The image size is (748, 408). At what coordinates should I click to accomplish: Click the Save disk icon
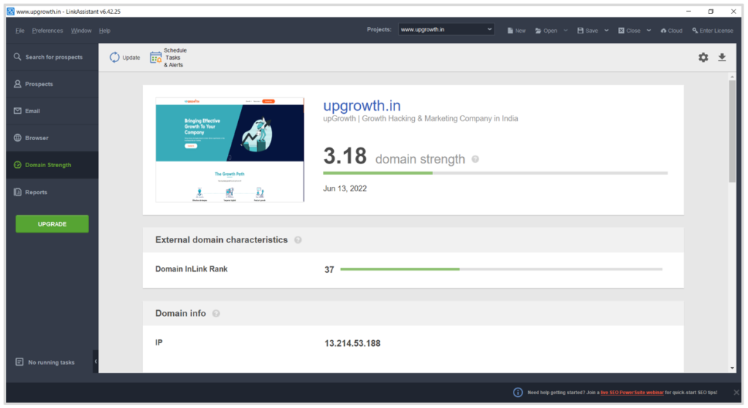point(580,31)
